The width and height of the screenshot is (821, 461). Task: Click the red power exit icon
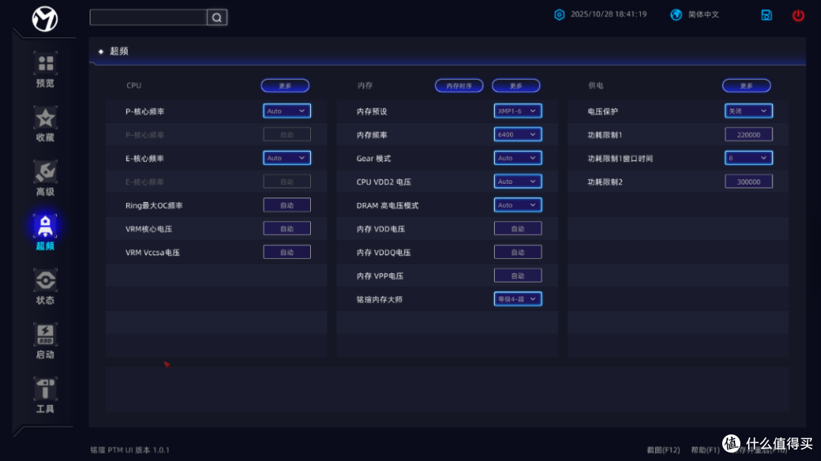[x=798, y=15]
